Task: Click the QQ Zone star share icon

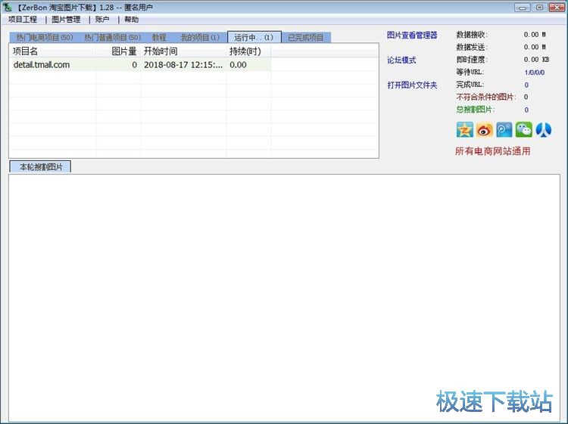Action: [x=465, y=130]
